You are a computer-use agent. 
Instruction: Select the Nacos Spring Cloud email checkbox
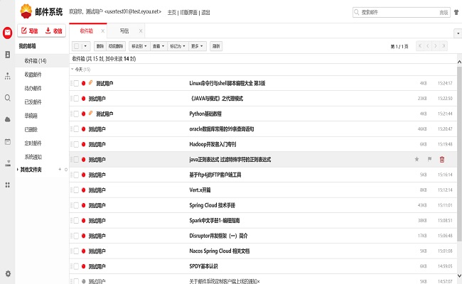pyautogui.click(x=76, y=251)
